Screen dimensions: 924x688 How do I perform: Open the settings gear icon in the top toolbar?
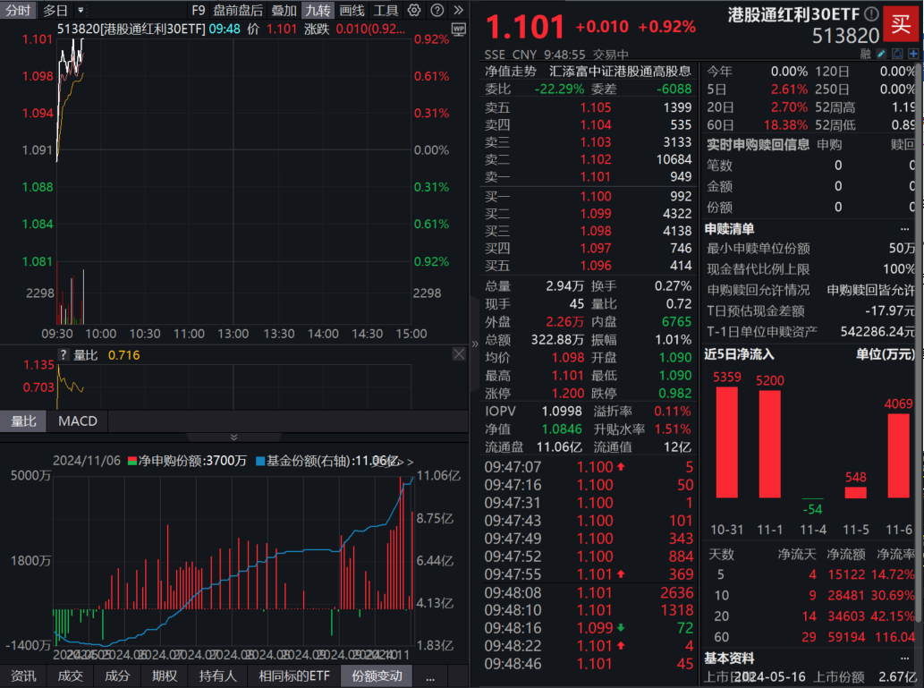click(x=413, y=10)
